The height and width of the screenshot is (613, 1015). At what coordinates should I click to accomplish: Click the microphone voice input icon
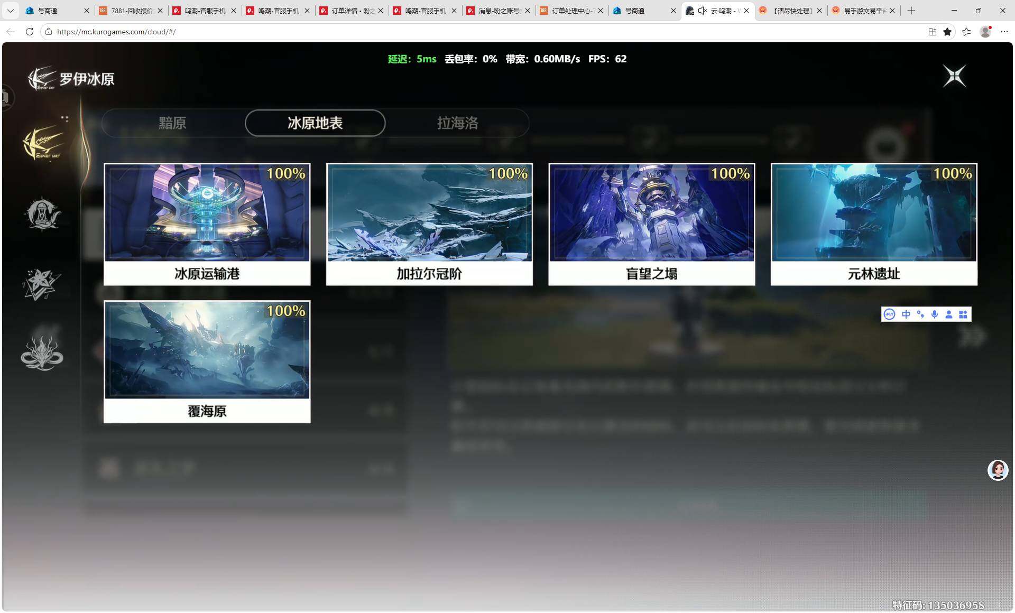click(935, 314)
